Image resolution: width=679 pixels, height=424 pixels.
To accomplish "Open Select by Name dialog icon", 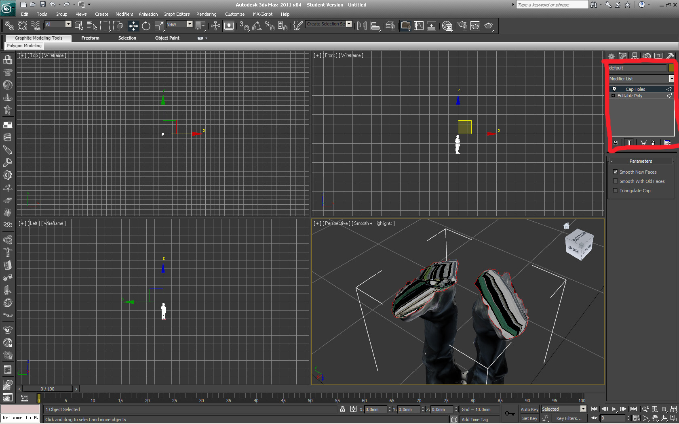I will click(92, 25).
